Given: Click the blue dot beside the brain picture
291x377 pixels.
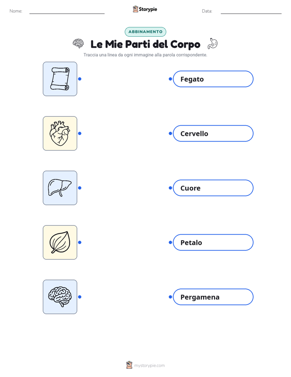Looking at the screenshot, I should [x=80, y=297].
